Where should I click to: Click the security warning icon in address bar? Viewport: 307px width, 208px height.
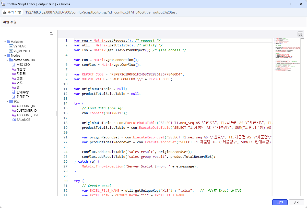coord(5,12)
